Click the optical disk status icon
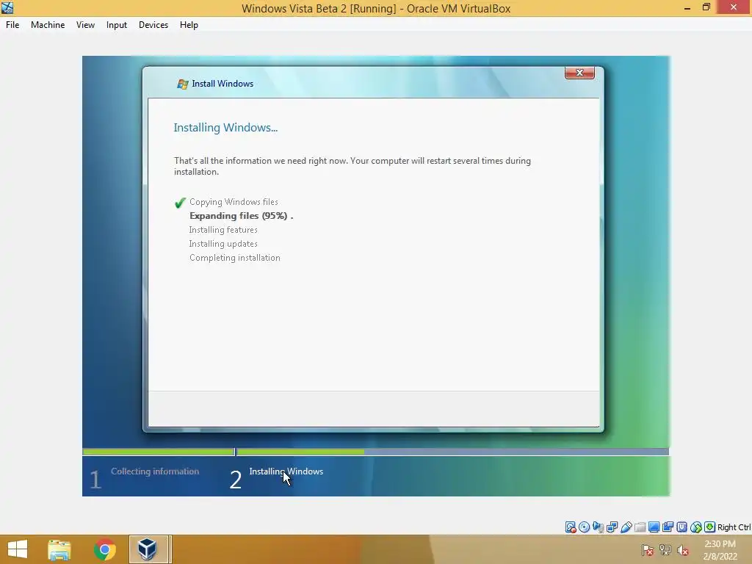752x564 pixels. pos(584,527)
